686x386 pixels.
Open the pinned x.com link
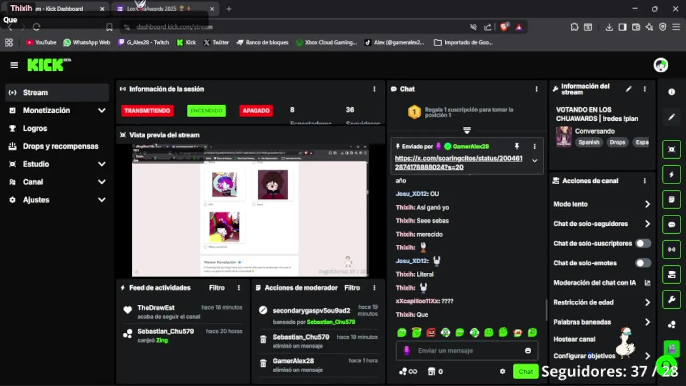(458, 163)
